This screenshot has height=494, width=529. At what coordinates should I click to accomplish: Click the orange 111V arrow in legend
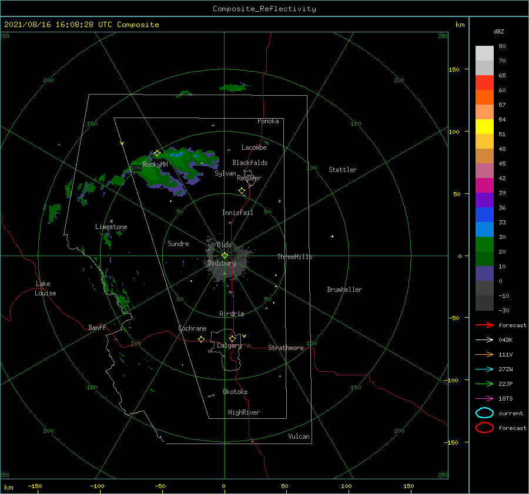(484, 354)
